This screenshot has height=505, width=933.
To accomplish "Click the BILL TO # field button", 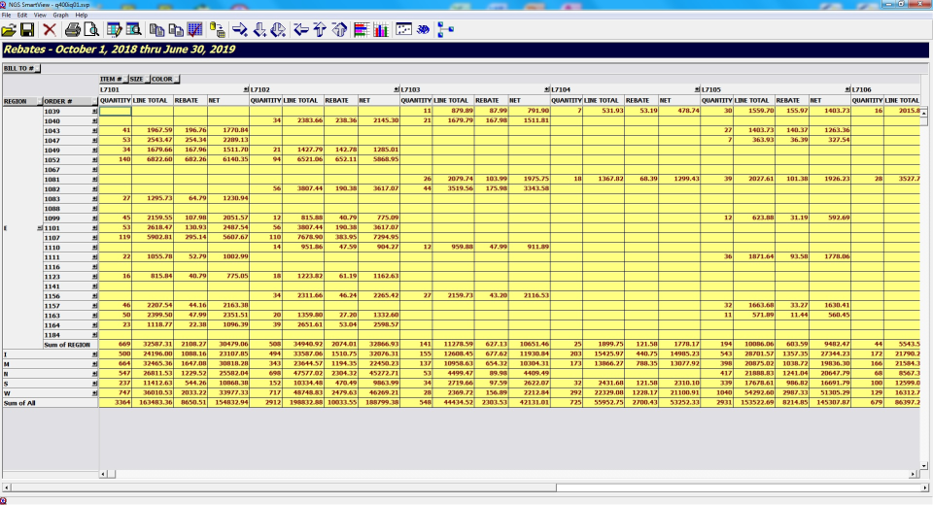I will [21, 68].
